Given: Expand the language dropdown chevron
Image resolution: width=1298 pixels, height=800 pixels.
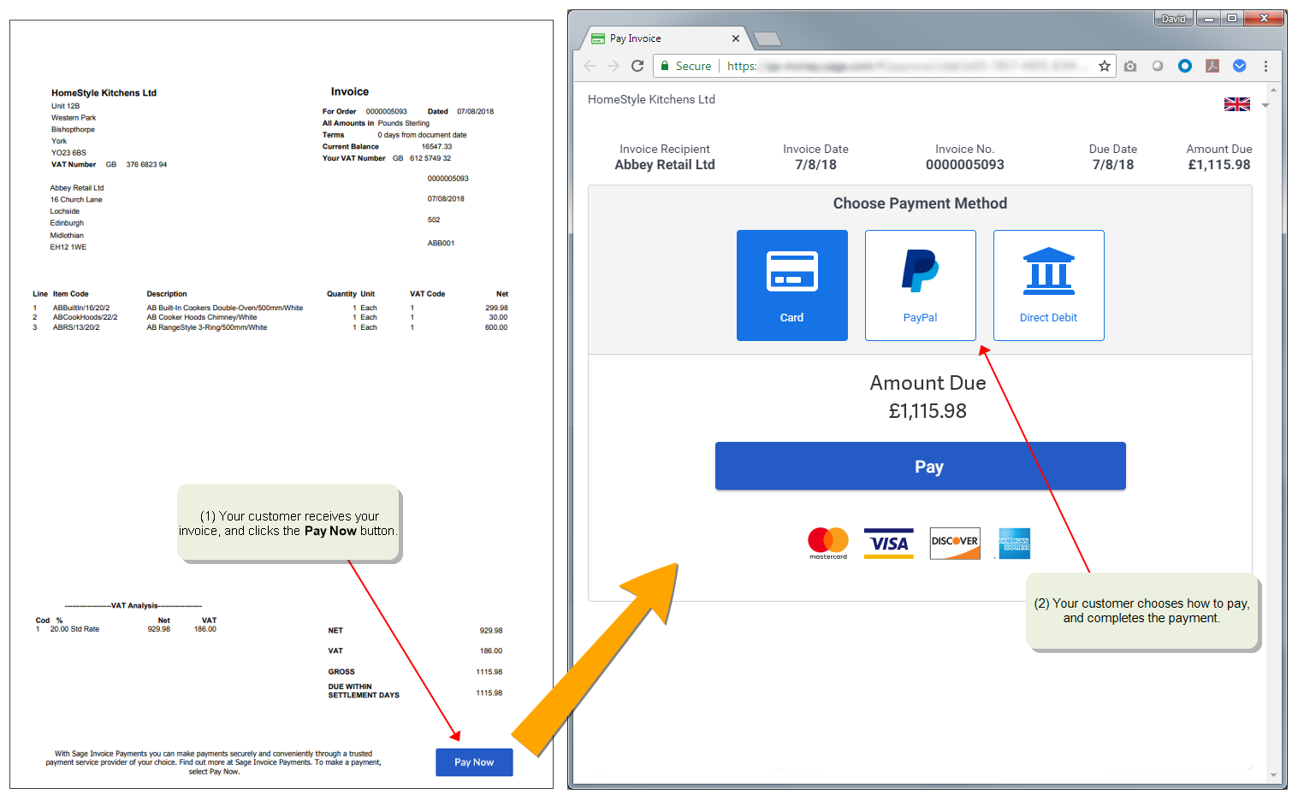Looking at the screenshot, I should click(1265, 105).
